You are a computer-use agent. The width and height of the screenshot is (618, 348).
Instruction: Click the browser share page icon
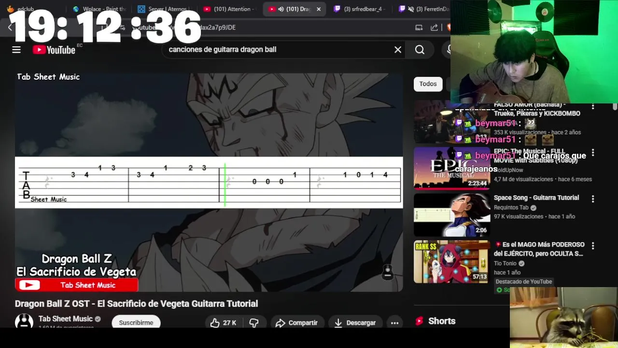(x=434, y=28)
